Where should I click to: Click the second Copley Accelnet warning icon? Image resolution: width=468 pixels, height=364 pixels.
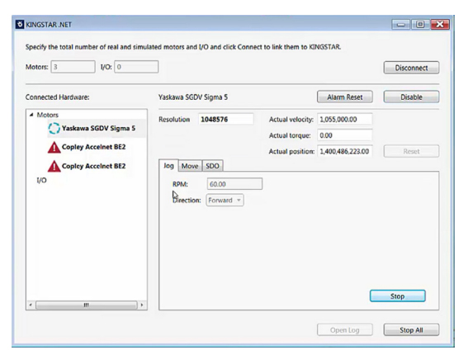point(54,166)
